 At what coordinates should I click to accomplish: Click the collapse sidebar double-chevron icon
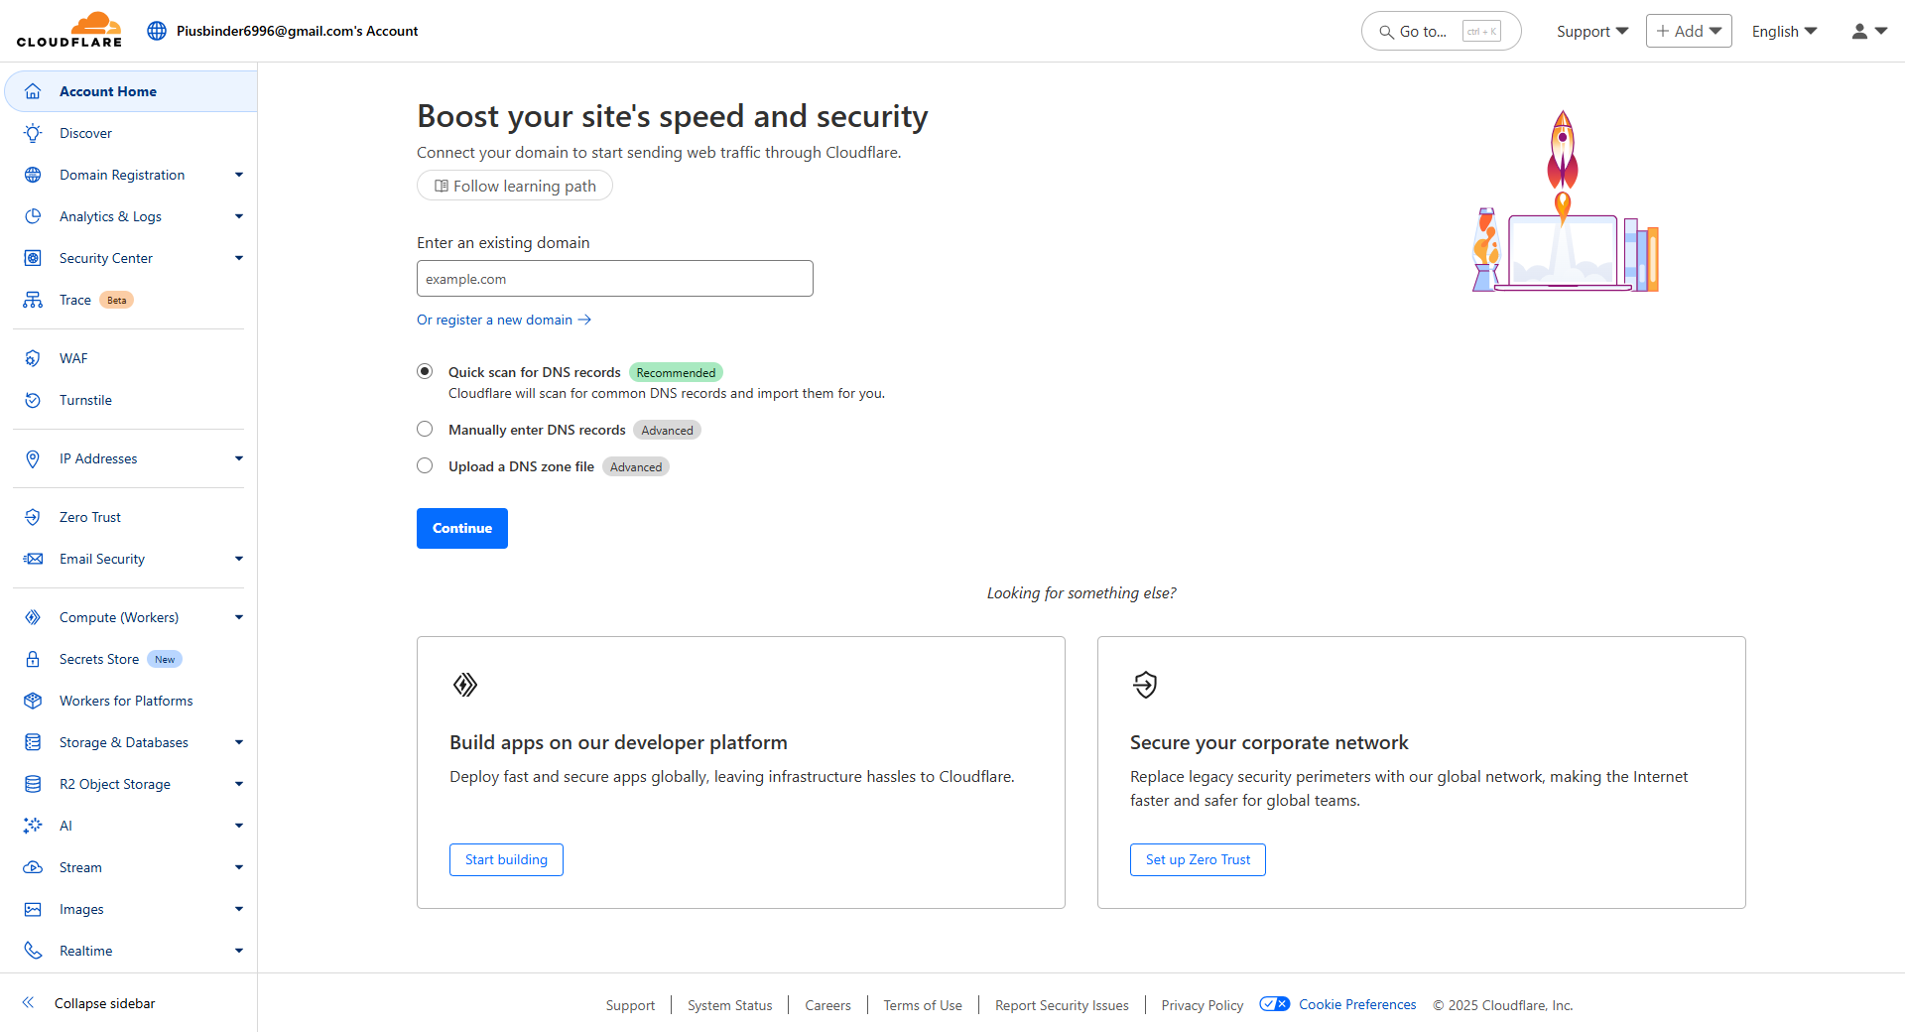(x=29, y=1002)
